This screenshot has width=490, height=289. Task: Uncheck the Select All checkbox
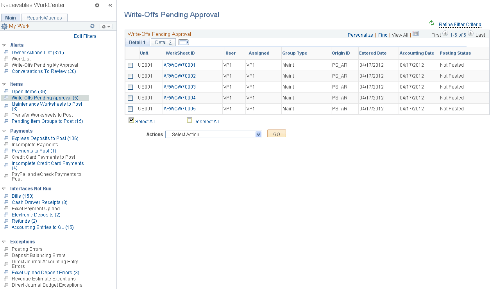coord(131,120)
